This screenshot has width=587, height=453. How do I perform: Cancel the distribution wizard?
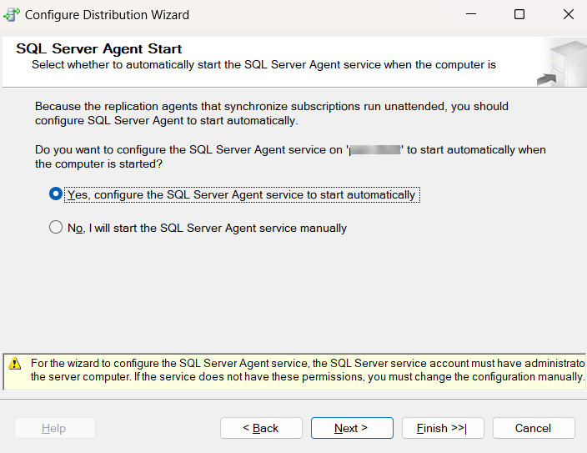click(533, 428)
